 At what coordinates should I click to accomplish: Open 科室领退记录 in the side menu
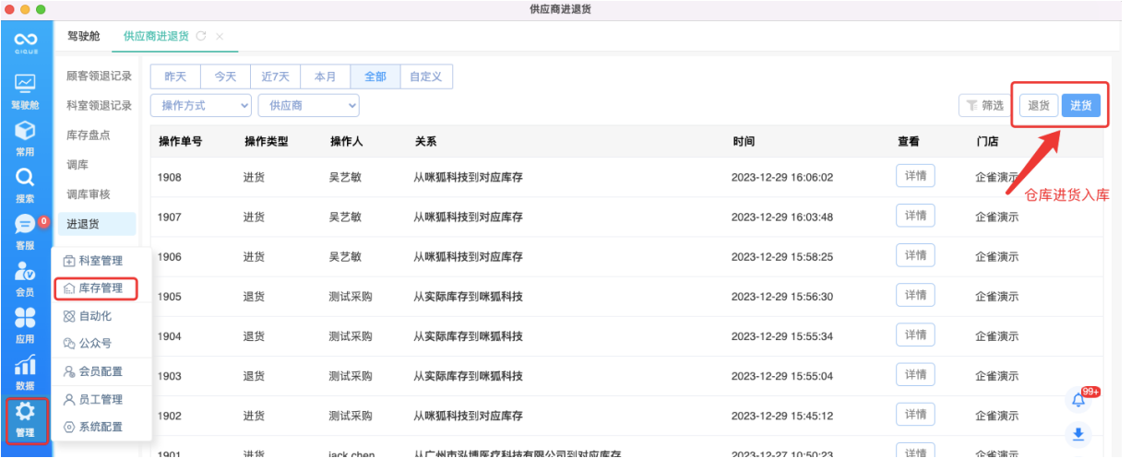pyautogui.click(x=100, y=105)
